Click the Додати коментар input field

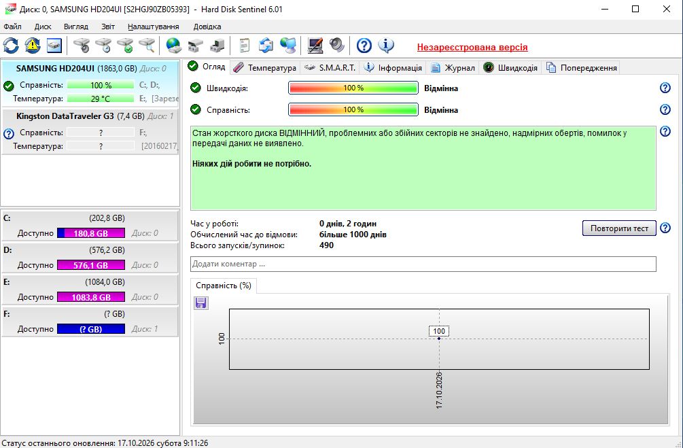(x=423, y=264)
